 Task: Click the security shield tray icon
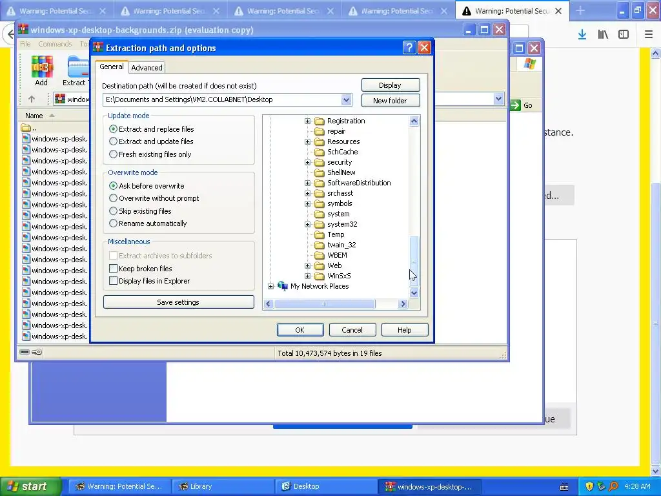589,486
